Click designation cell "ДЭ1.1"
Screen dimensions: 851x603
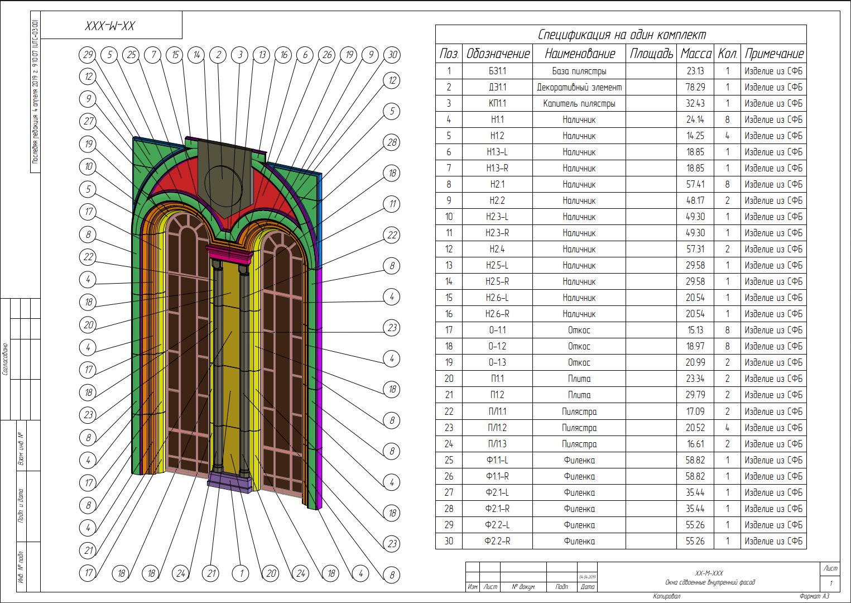pyautogui.click(x=497, y=87)
